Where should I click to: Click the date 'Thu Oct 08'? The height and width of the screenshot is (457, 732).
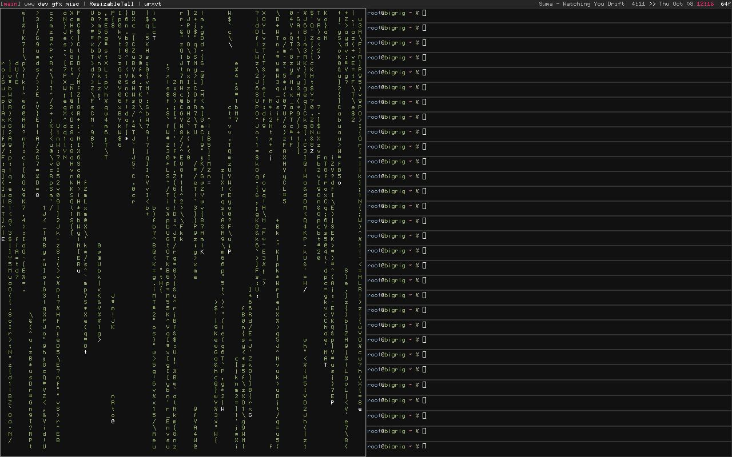click(676, 4)
